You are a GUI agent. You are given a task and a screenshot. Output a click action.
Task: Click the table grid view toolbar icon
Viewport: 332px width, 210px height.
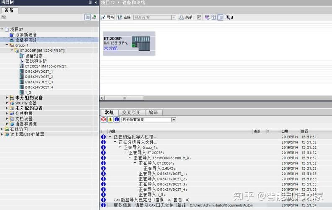pos(214,17)
